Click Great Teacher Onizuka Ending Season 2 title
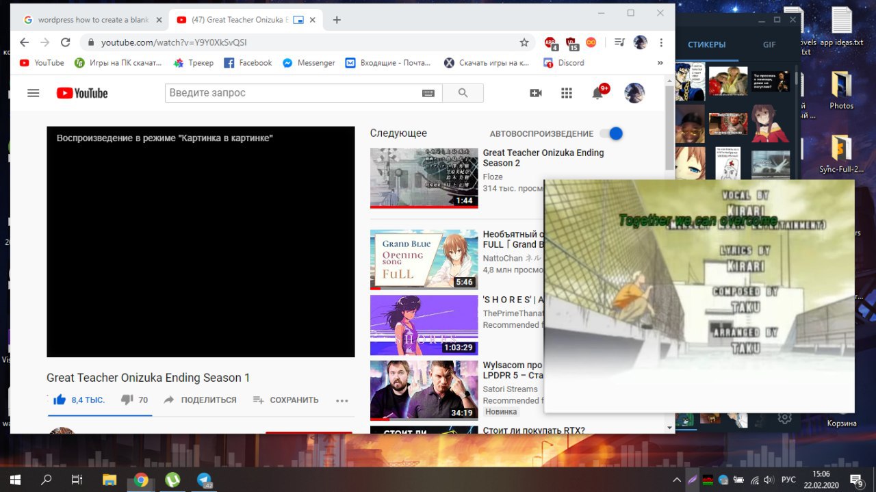Viewport: 876px width, 492px height. click(x=543, y=158)
